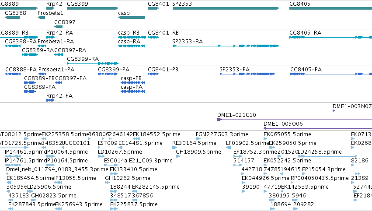
Task: Click the Rrp42-PA coding sequence
Action: [x=51, y=100]
